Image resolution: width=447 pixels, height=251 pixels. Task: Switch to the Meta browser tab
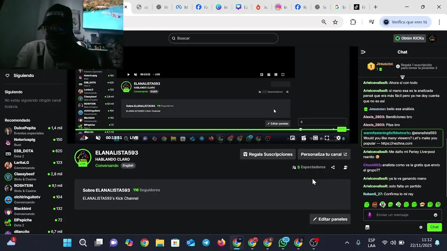(182, 7)
